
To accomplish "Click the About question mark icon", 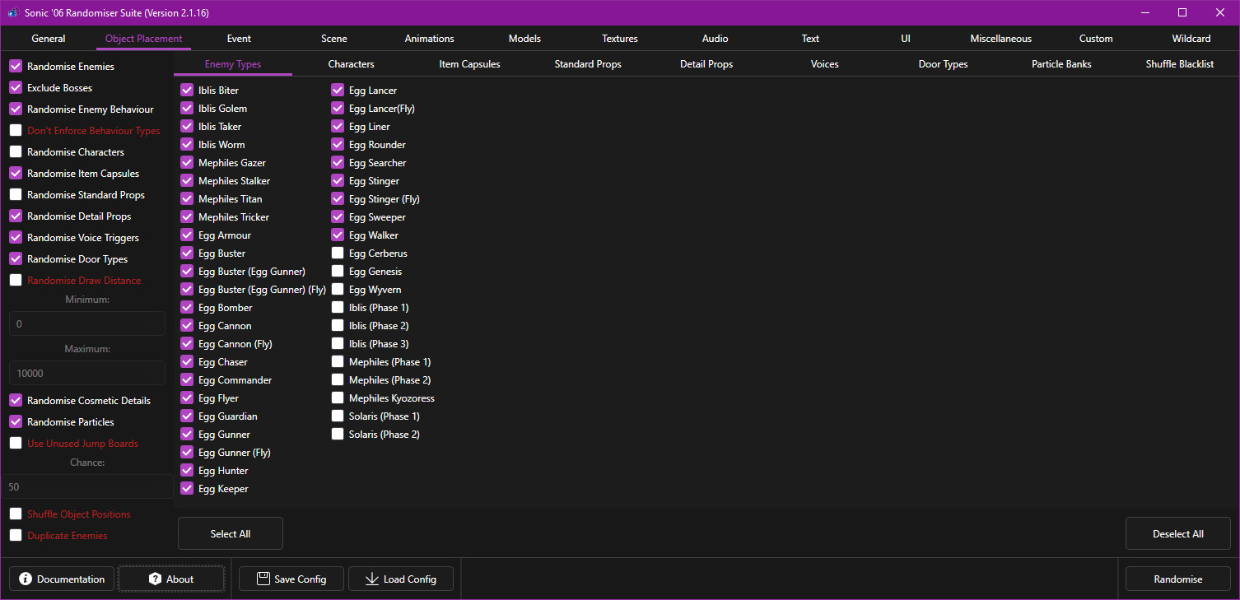I will [155, 579].
